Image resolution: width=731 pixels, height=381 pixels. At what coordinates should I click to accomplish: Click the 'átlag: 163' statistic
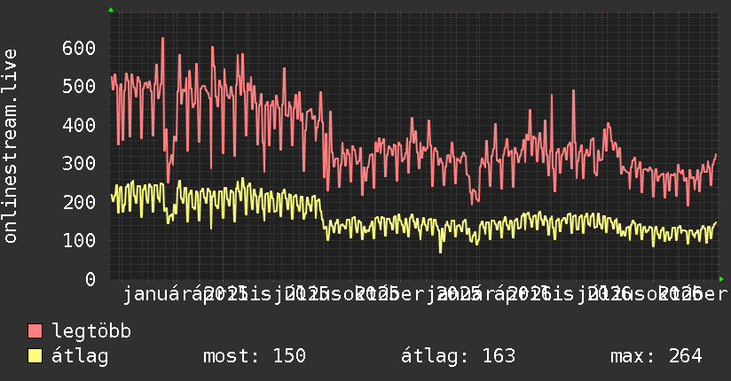point(459,356)
